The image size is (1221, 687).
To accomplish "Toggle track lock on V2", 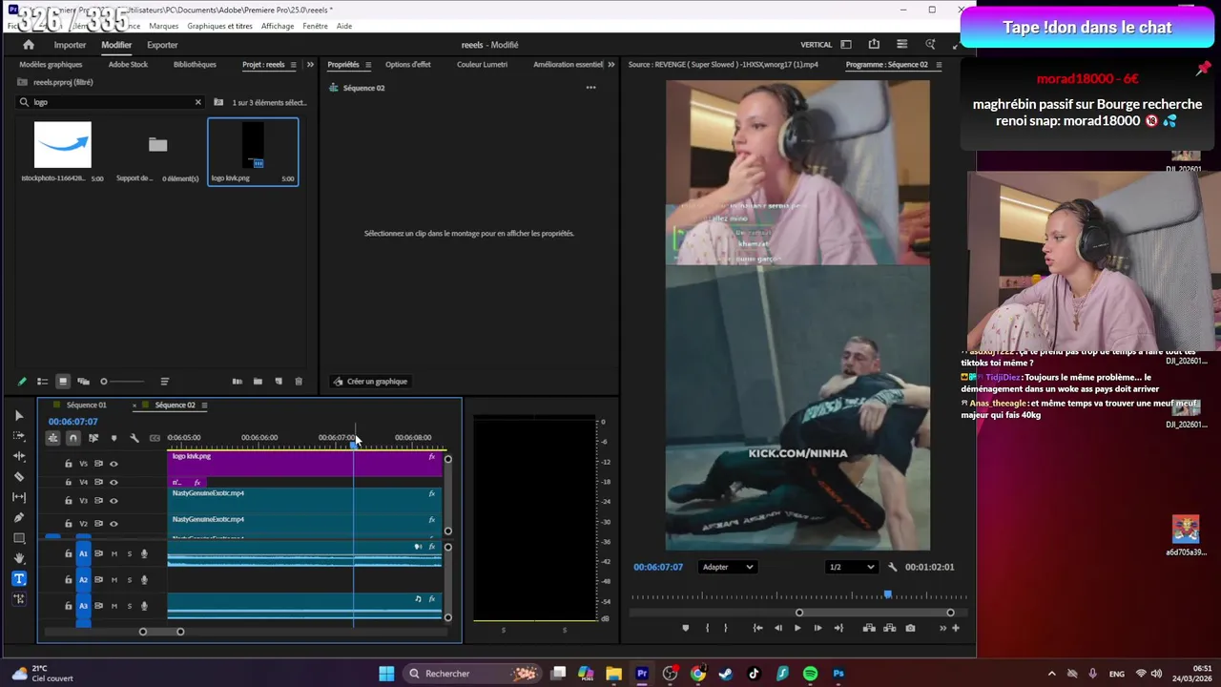I will point(68,524).
